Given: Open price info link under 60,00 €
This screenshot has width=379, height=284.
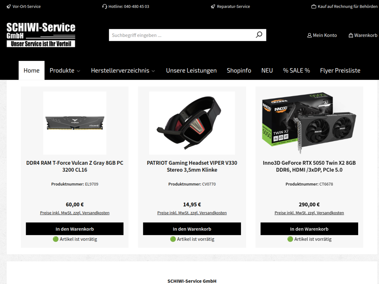Looking at the screenshot, I should [x=75, y=213].
